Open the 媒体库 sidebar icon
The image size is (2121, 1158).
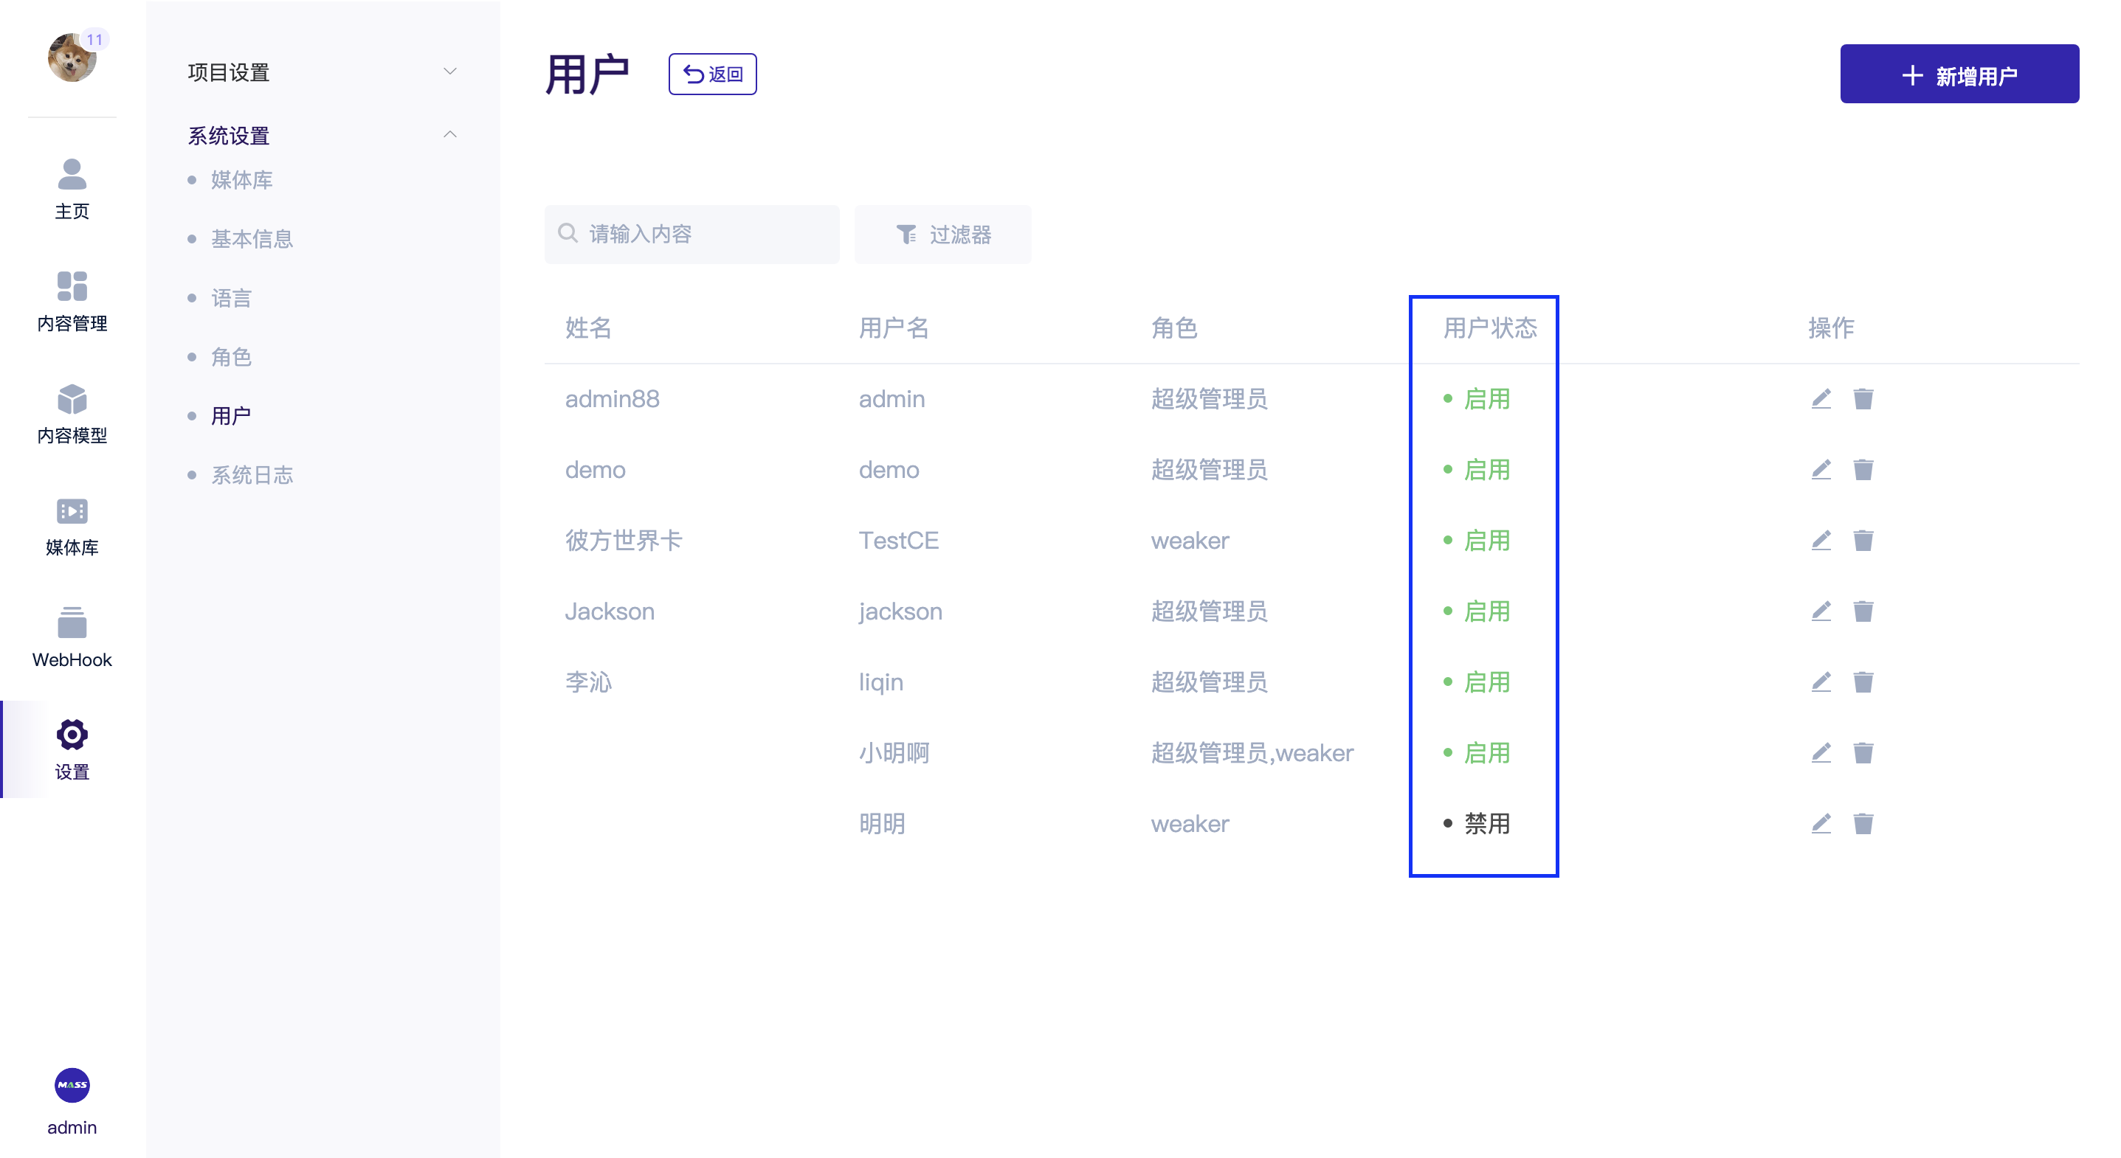[x=72, y=511]
